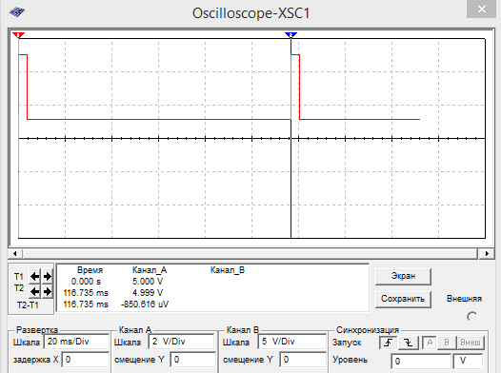Viewport: 501px width, 373px height.
Task: Click the задержка X field
Action: coord(85,360)
